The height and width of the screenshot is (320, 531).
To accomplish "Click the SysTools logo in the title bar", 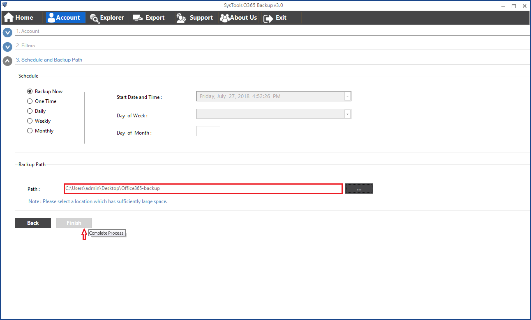I will coord(5,5).
